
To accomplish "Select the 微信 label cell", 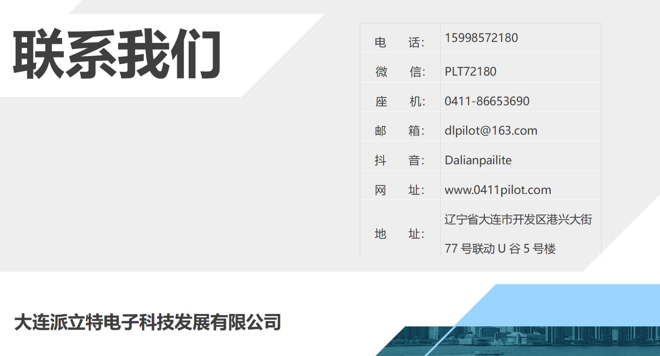I will click(399, 72).
